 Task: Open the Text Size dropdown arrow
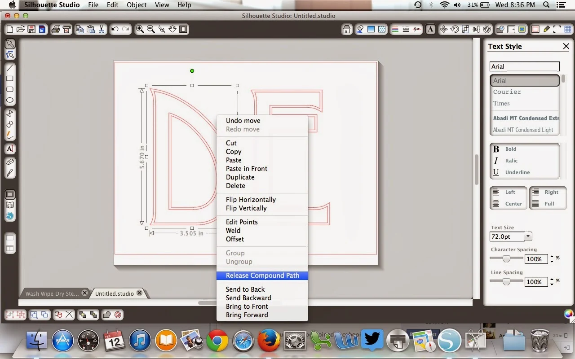tap(528, 236)
